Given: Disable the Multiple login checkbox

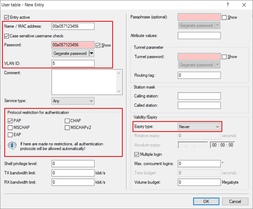Looking at the screenshot, I should click(x=137, y=154).
